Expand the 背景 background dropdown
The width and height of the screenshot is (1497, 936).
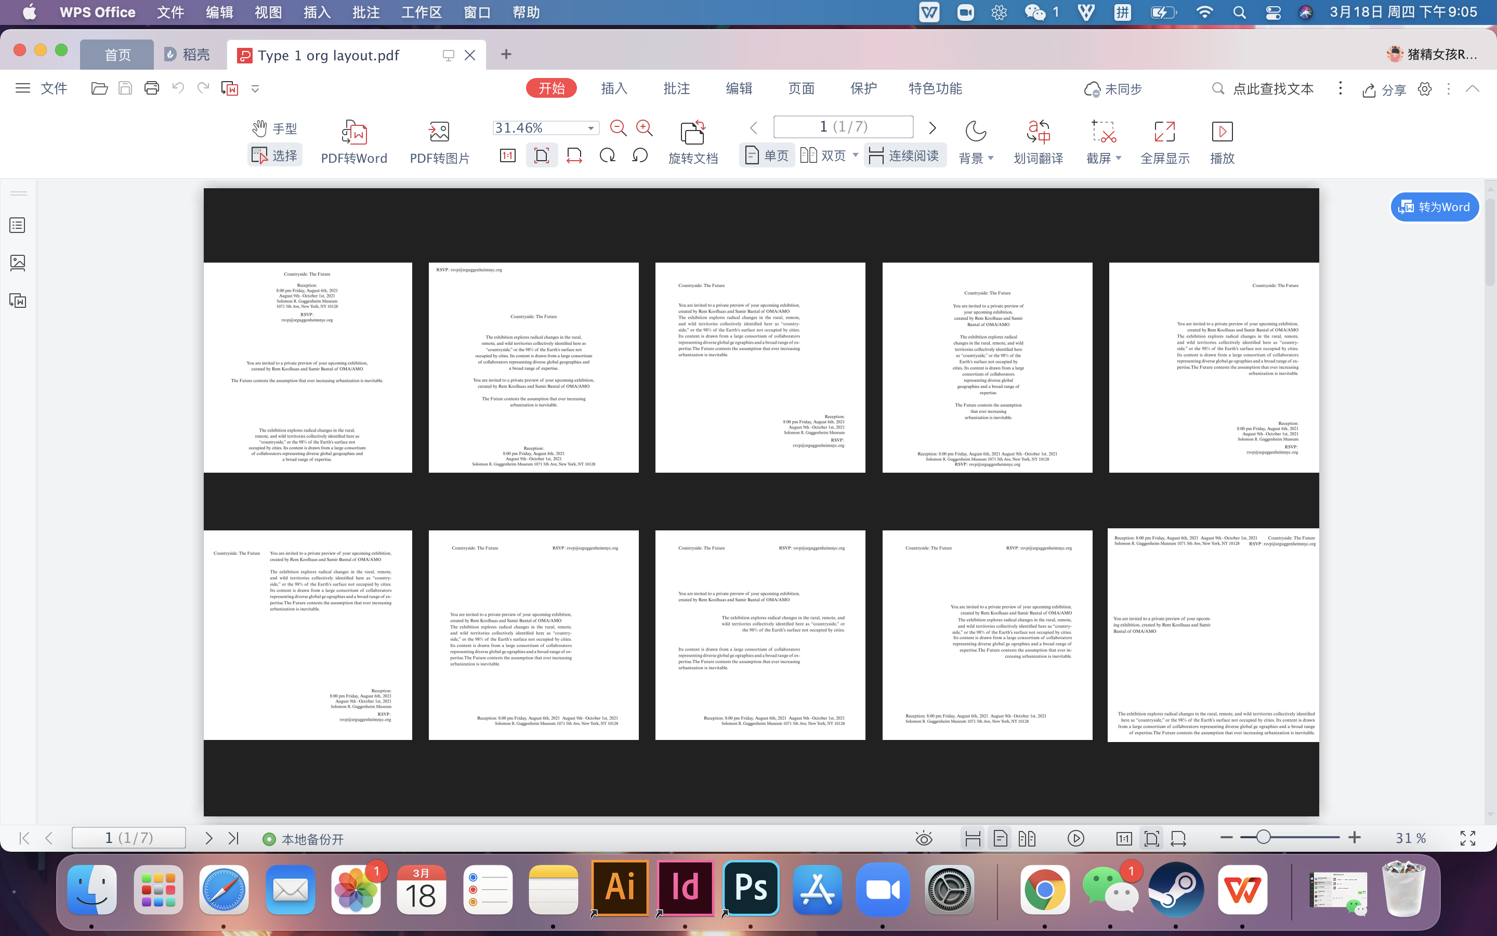coord(990,159)
